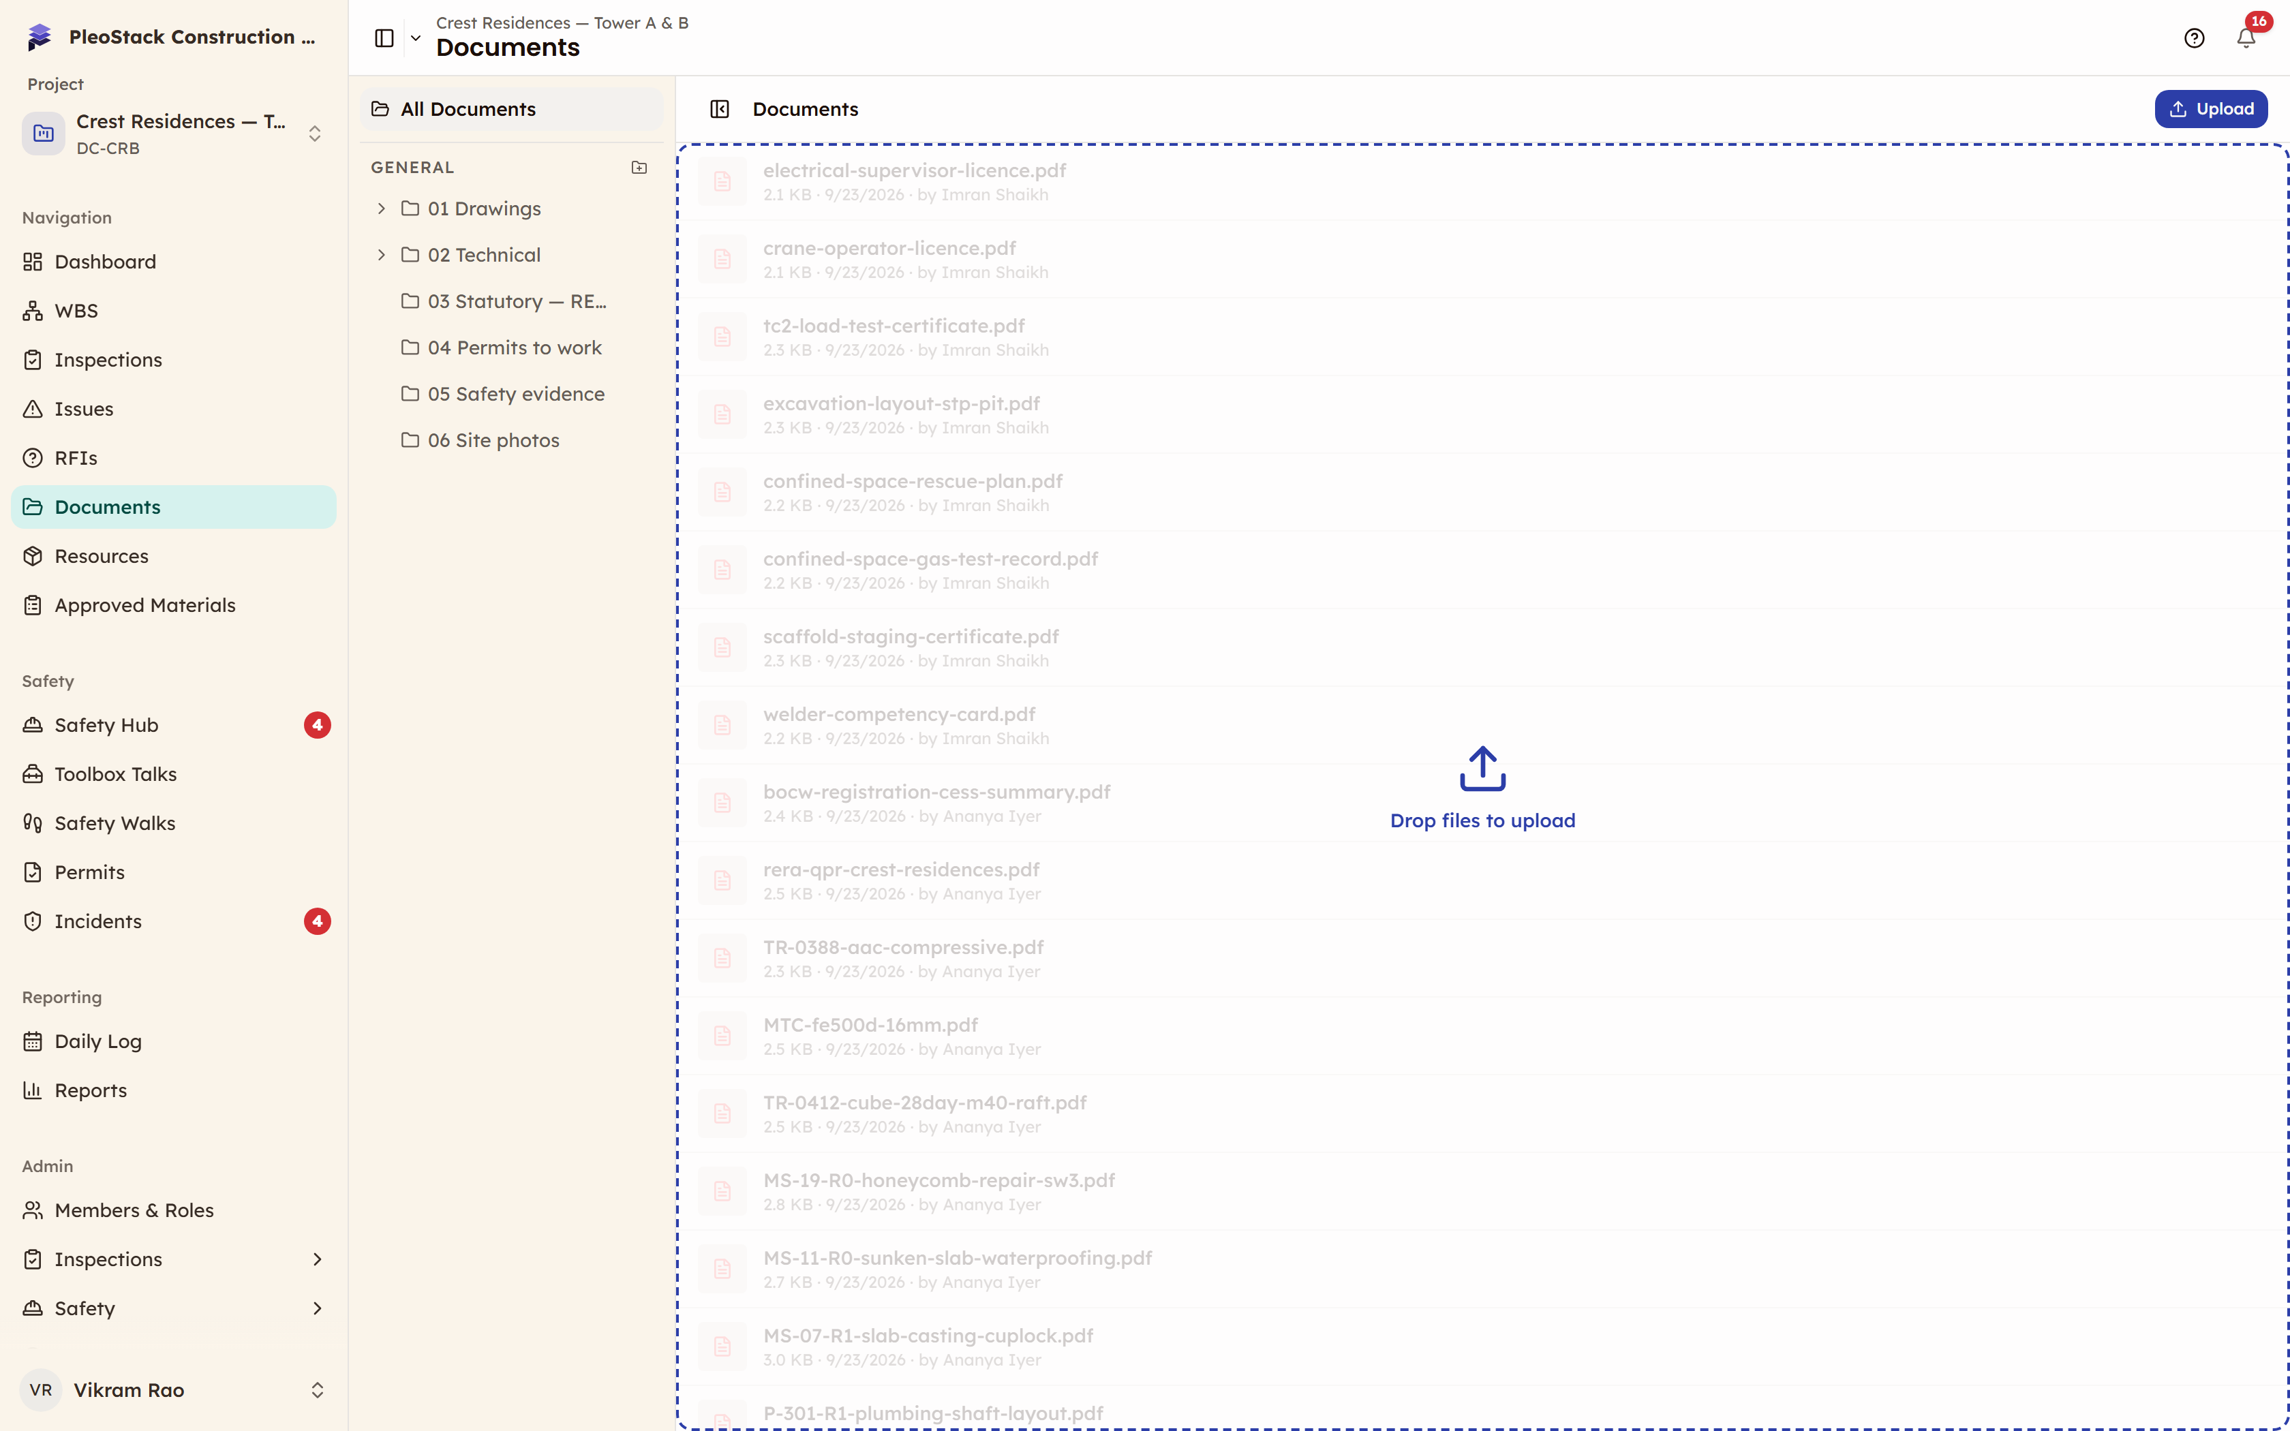Open Resources in sidebar

tap(174, 557)
